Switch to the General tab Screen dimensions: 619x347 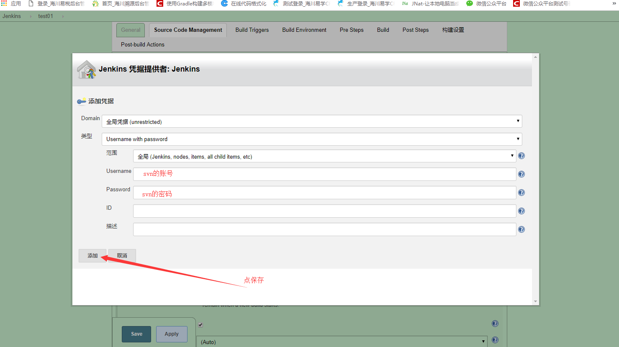[x=131, y=30]
